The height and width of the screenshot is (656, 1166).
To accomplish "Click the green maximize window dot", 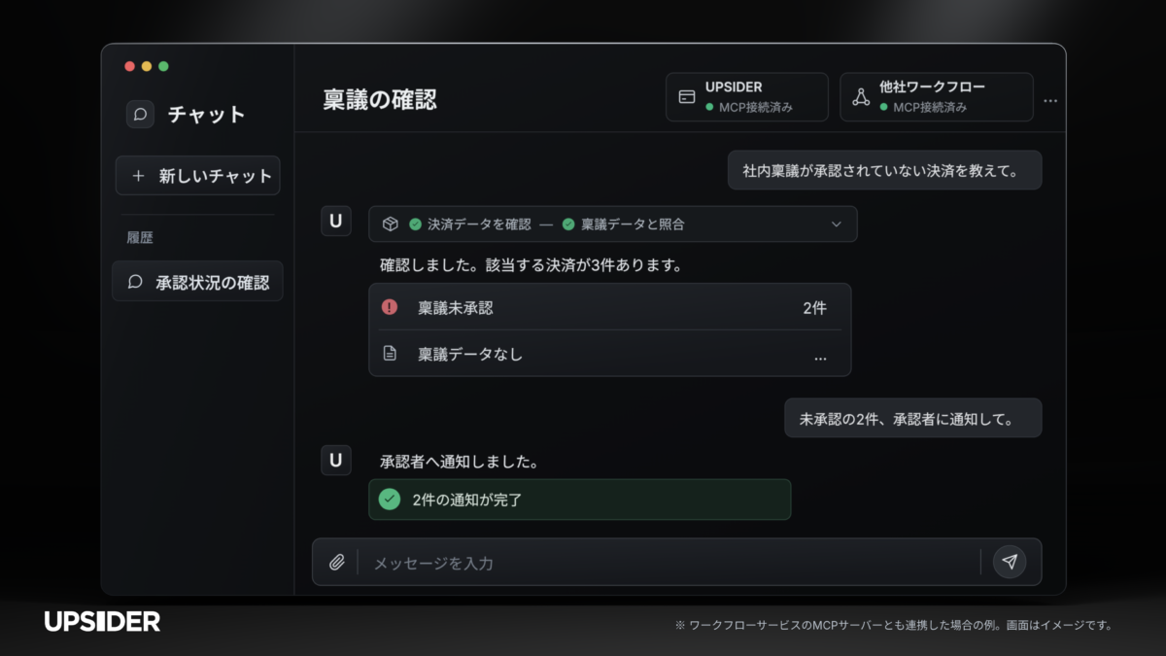I will [x=163, y=66].
